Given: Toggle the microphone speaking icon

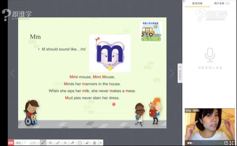Looking at the screenshot, I should (x=210, y=55).
